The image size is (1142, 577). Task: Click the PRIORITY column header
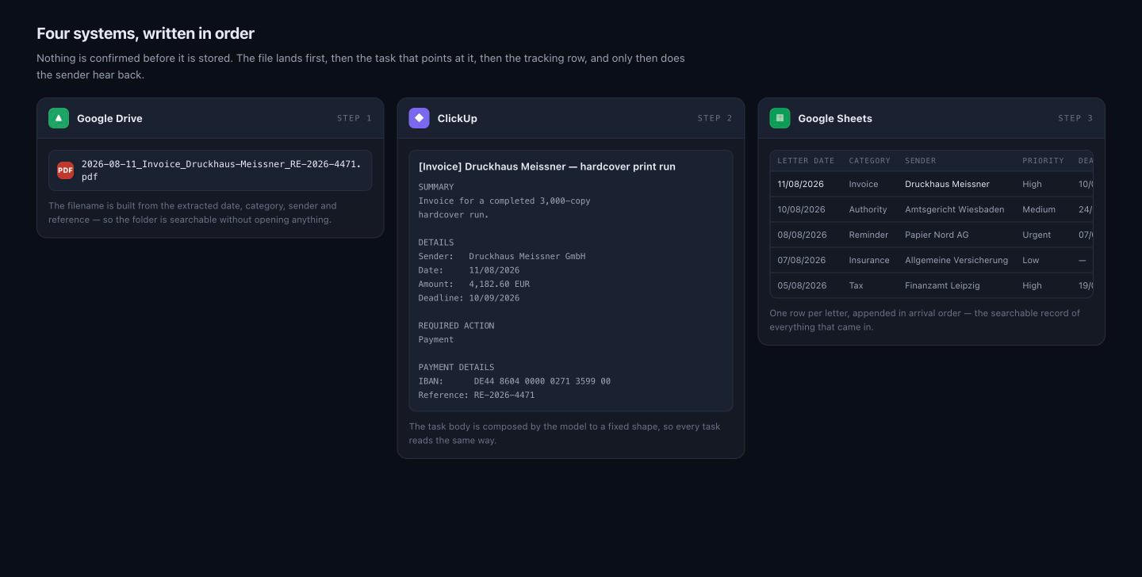[1043, 161]
